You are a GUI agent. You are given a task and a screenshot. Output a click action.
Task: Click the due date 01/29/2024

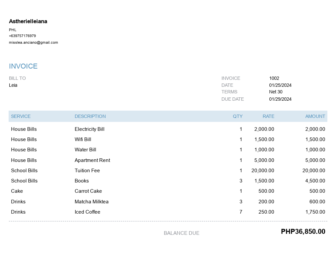tap(280, 99)
